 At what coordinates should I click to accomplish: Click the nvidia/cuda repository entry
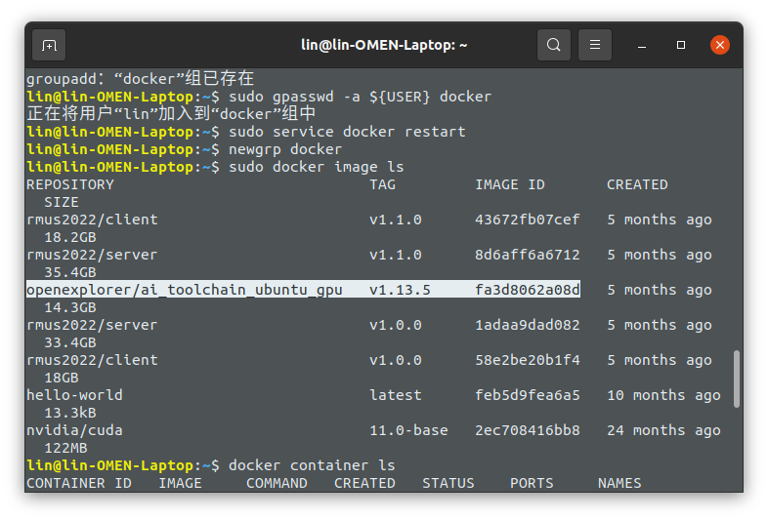[74, 430]
